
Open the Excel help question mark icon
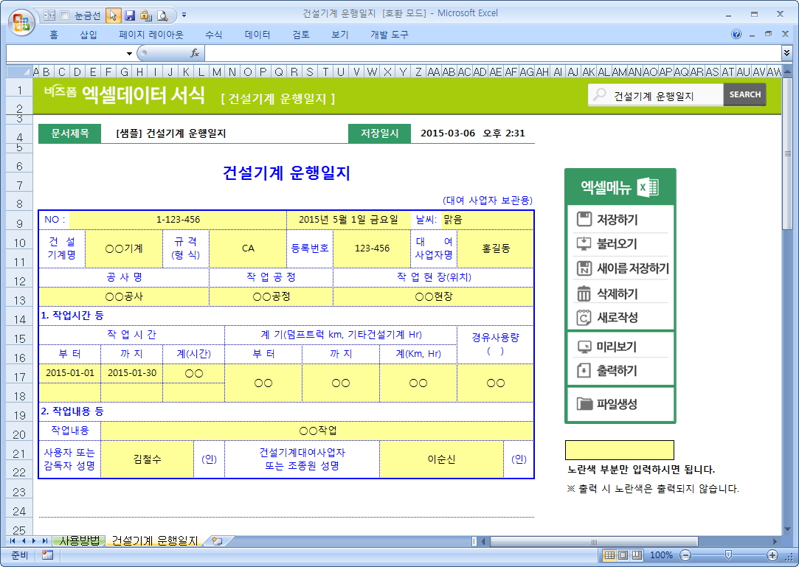736,35
